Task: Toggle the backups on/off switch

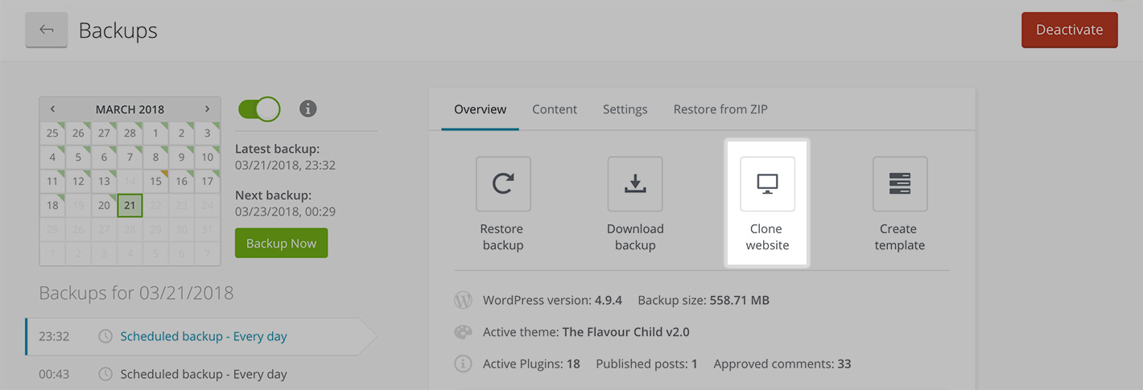Action: coord(259,109)
